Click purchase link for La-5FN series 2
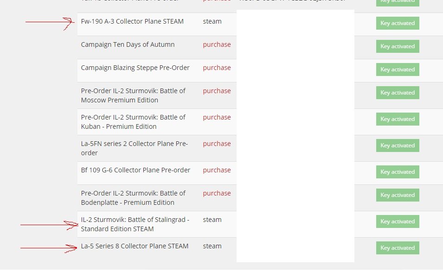 (217, 144)
